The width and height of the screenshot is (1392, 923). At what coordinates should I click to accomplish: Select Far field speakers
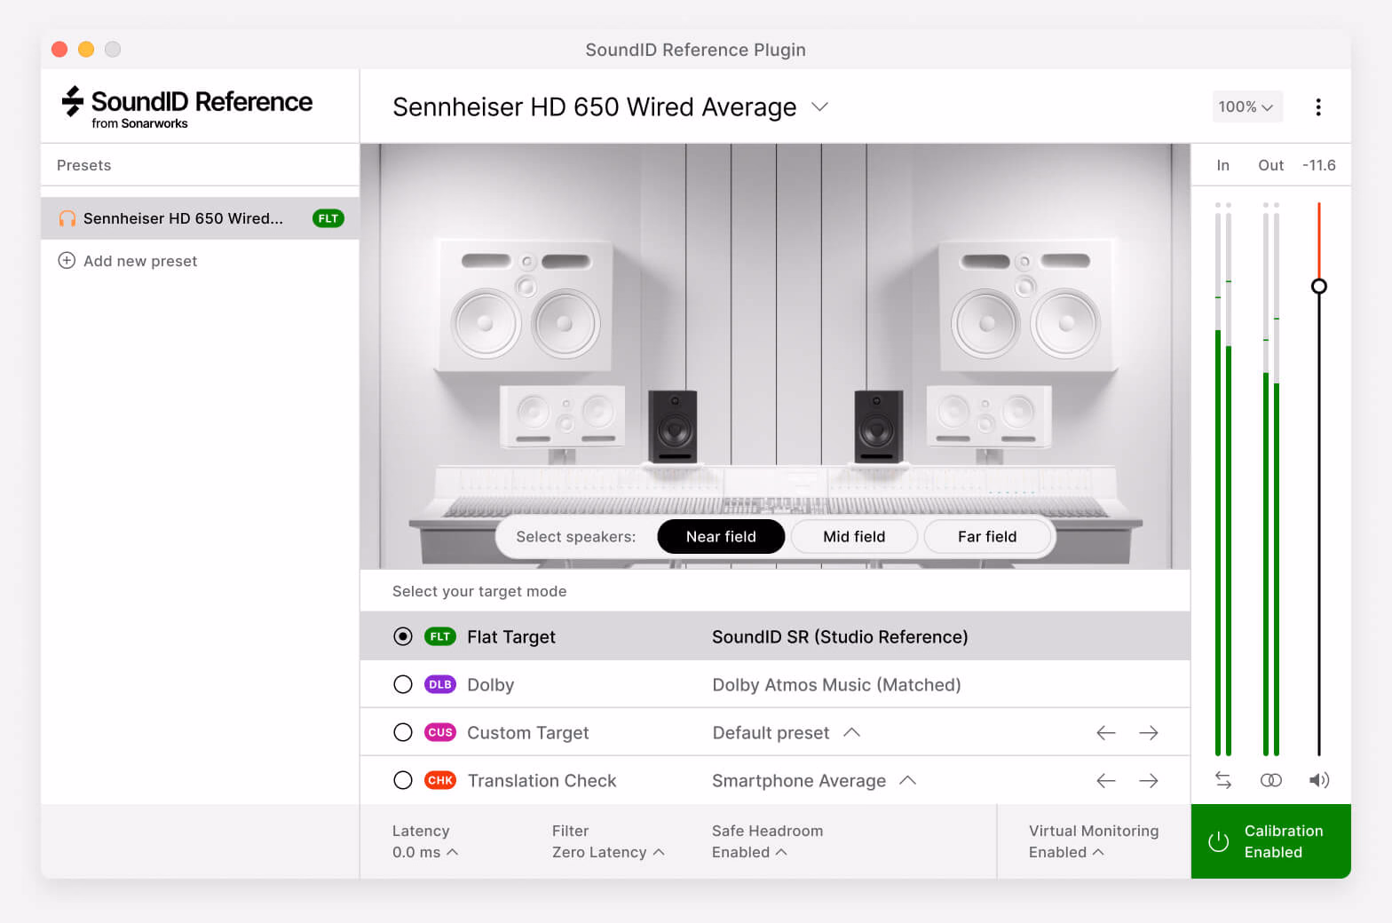point(987,536)
